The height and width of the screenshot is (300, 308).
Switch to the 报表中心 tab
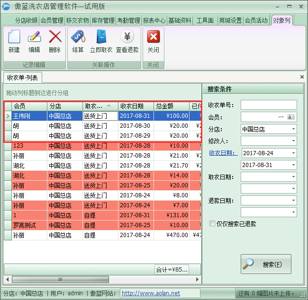coord(154,21)
